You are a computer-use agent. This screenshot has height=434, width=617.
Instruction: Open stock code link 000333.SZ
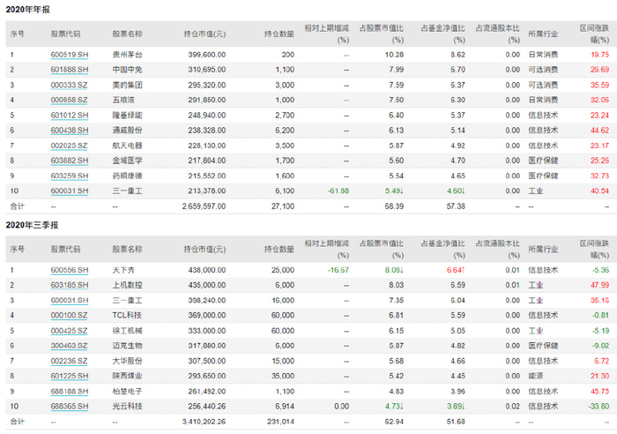coord(69,85)
